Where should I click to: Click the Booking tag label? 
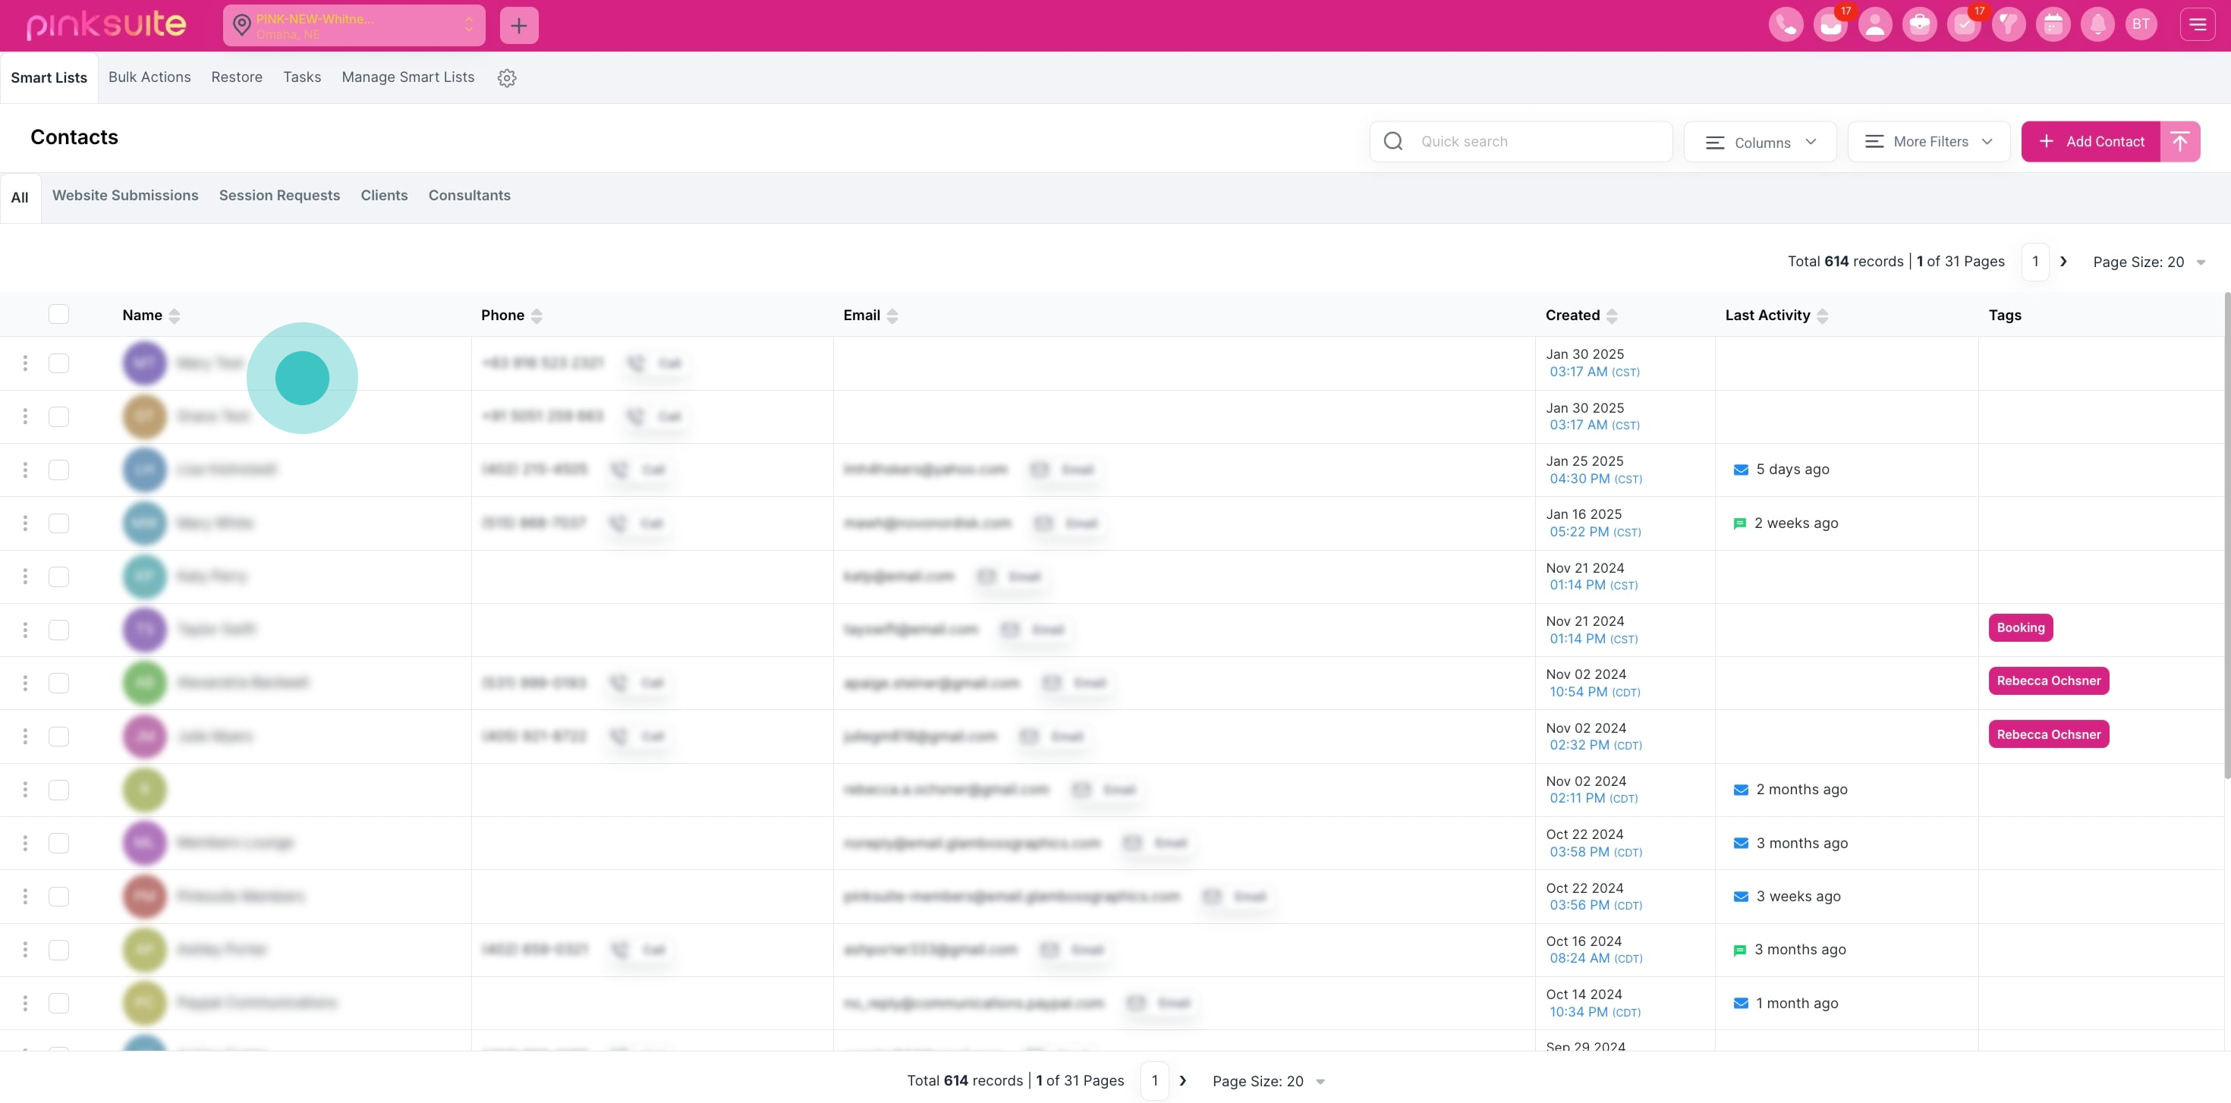click(2020, 627)
